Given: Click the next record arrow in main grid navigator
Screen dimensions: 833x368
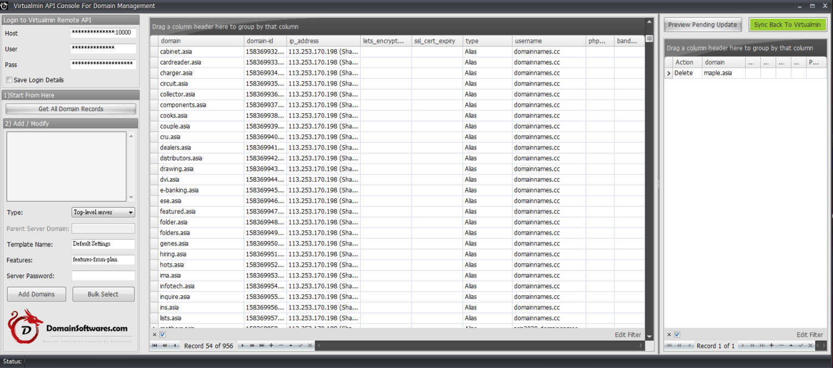Looking at the screenshot, I should click(x=242, y=345).
